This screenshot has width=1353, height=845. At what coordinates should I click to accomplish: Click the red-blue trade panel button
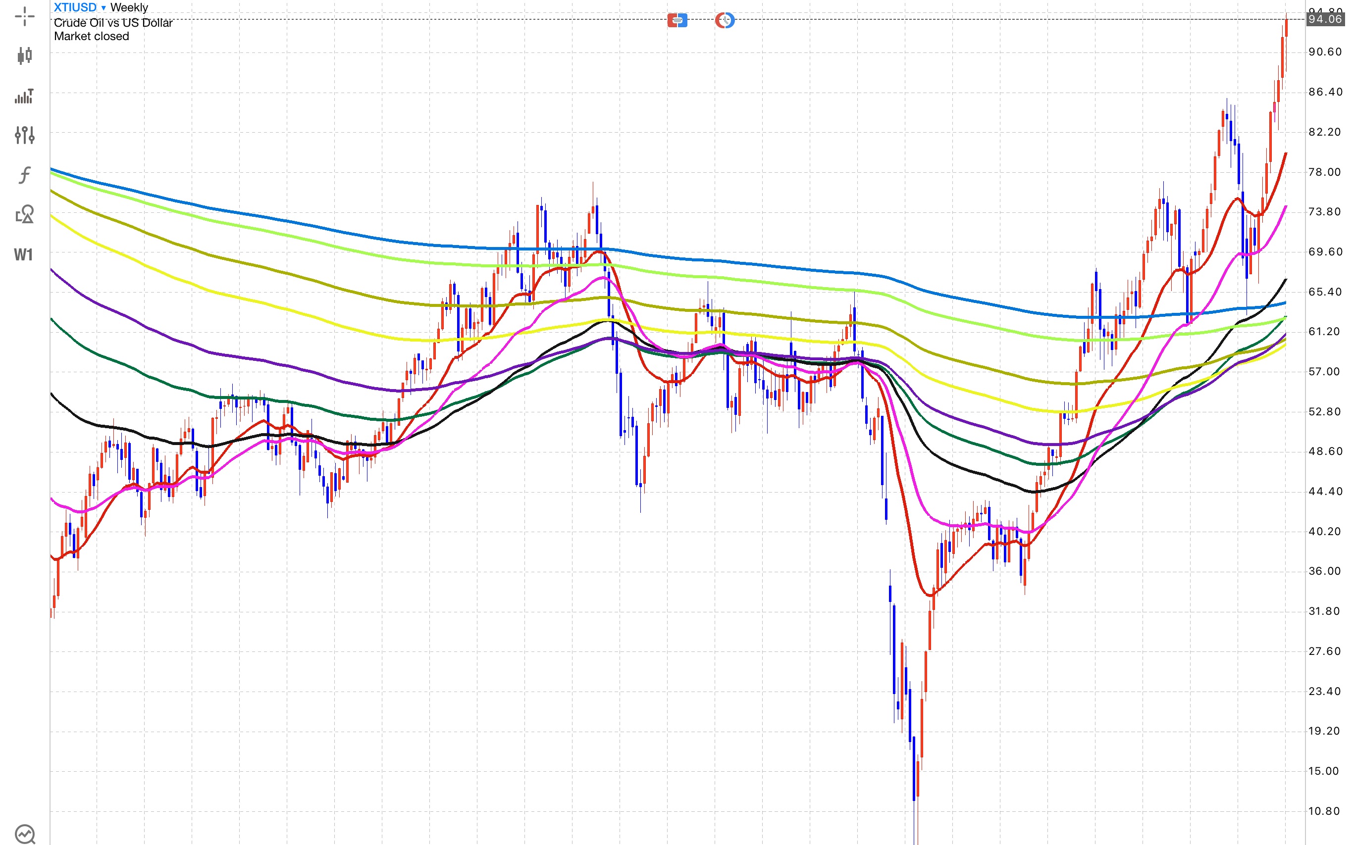click(677, 21)
